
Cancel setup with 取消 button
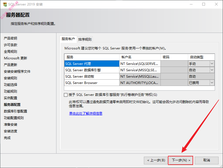coord(206,161)
